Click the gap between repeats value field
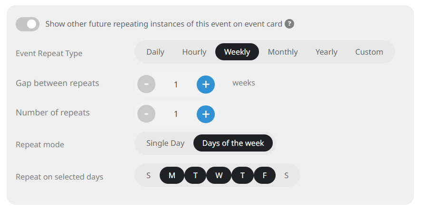Image resolution: width=422 pixels, height=209 pixels. (x=176, y=85)
